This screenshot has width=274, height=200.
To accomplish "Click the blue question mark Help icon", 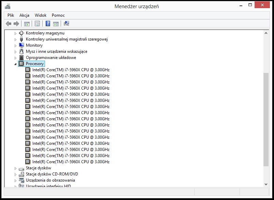I will [x=48, y=24].
